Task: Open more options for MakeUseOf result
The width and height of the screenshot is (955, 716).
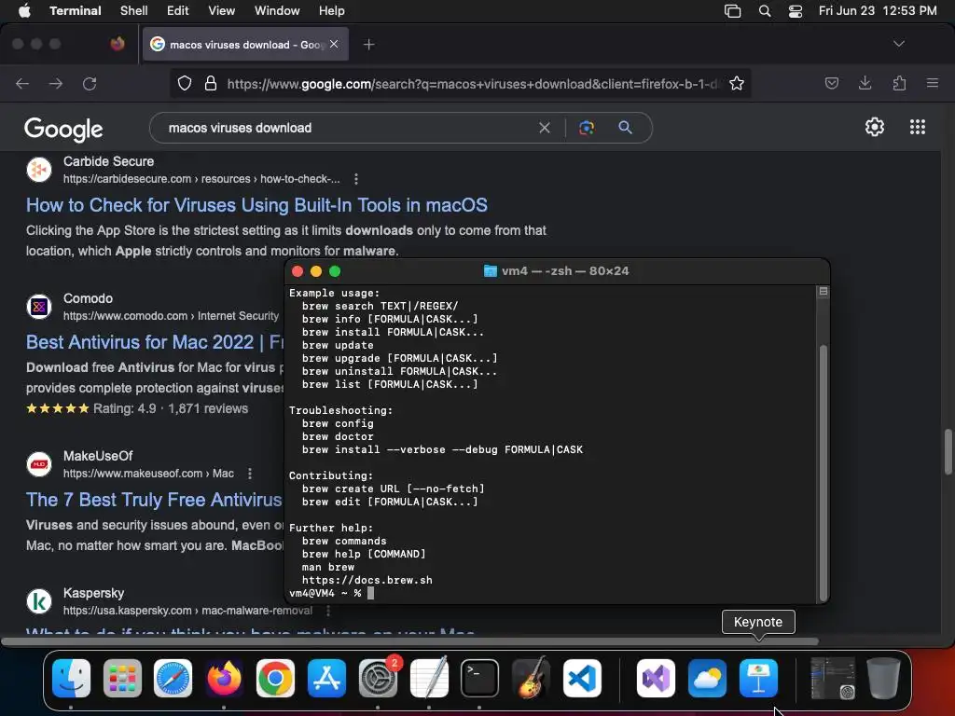Action: click(250, 473)
